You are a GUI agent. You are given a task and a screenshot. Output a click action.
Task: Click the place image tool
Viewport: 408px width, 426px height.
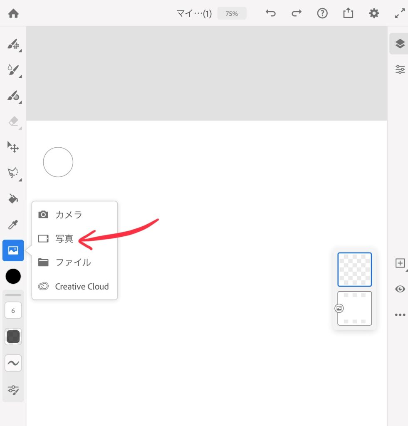click(13, 250)
